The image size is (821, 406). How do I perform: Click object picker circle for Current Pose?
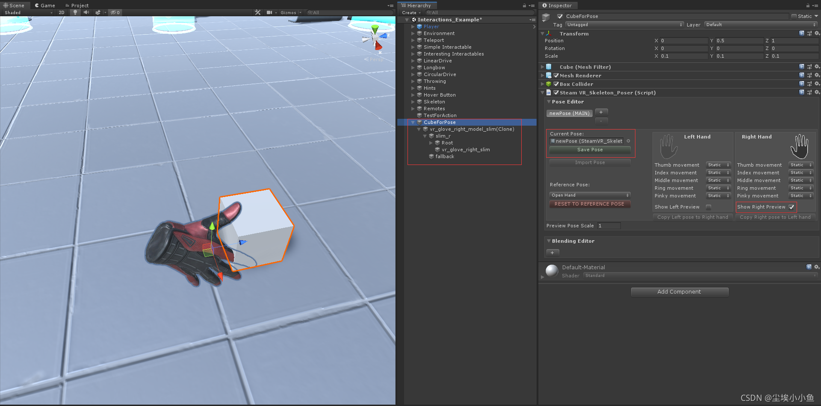(x=628, y=141)
